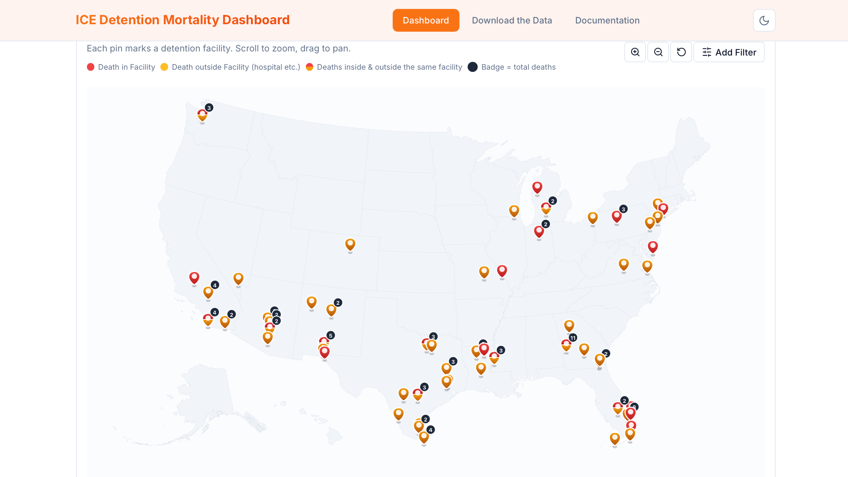Click the 'Death in Facility' legend text
This screenshot has height=477, width=848.
click(x=126, y=67)
